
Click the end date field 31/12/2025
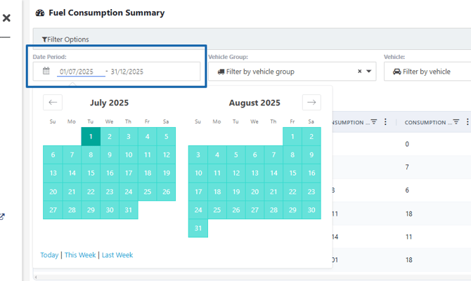127,71
